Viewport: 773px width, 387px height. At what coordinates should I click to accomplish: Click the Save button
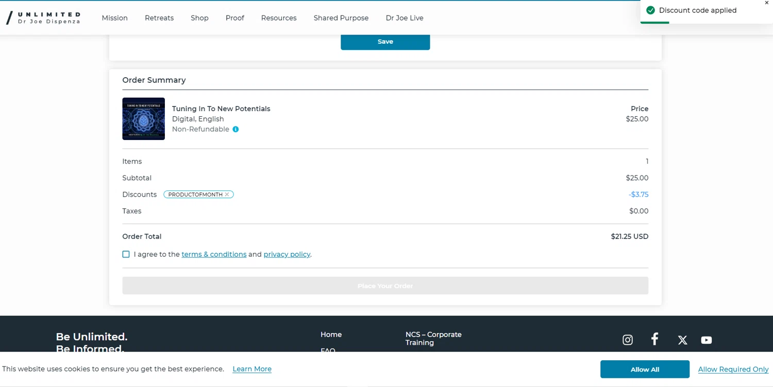pyautogui.click(x=385, y=42)
